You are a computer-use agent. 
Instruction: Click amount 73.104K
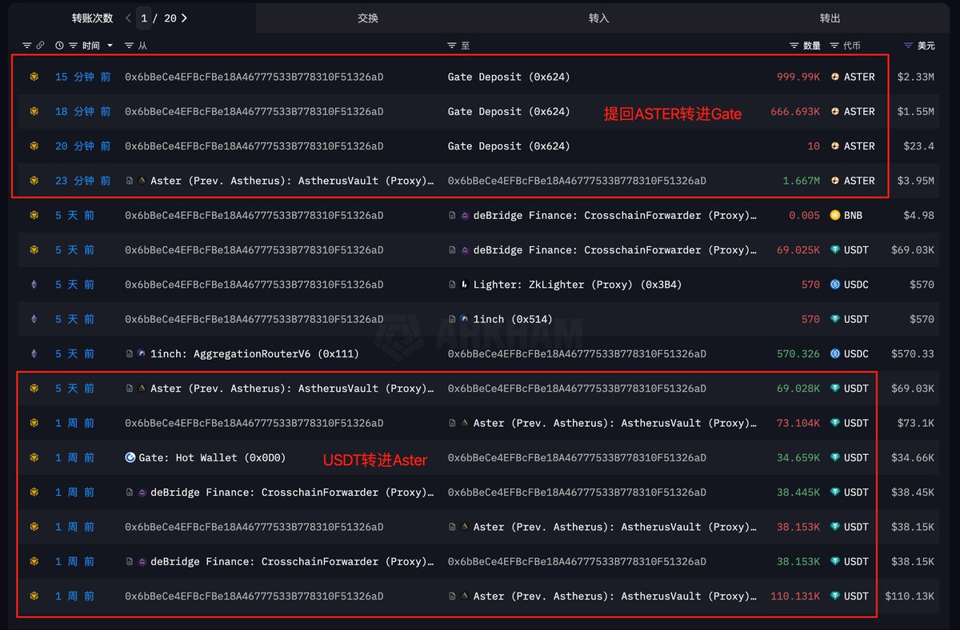[798, 423]
